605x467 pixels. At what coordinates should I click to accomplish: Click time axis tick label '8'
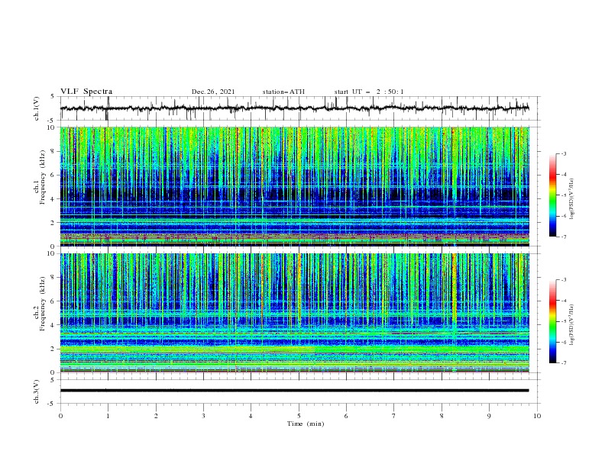tap(442, 416)
